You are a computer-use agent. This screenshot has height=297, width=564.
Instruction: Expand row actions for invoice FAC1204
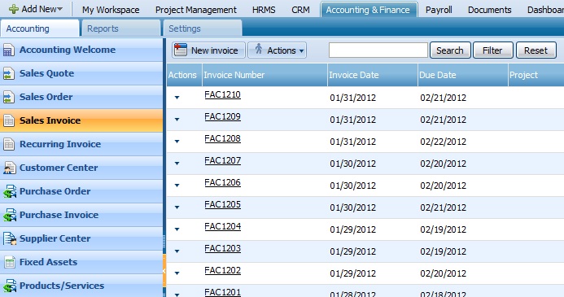(x=177, y=229)
